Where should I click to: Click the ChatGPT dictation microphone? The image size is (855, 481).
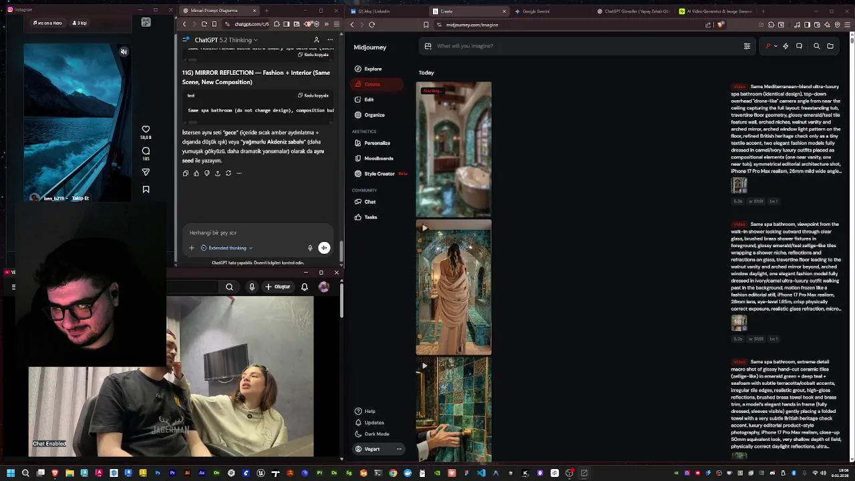310,248
